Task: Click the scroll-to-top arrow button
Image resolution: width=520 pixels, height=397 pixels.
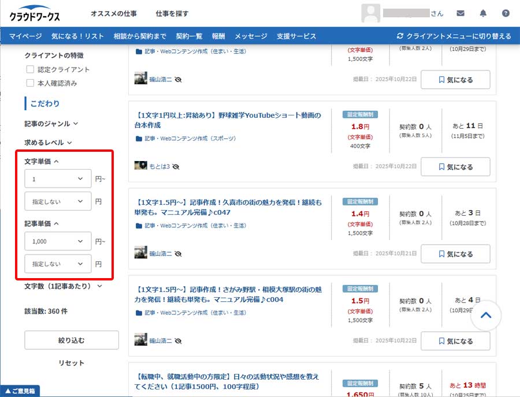Action: click(486, 316)
